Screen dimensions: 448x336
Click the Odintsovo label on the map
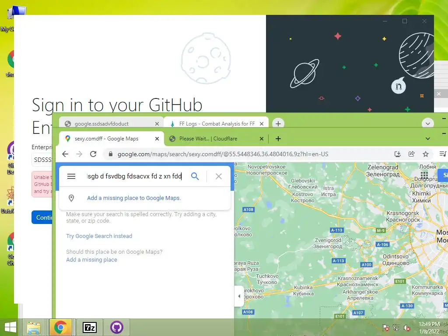click(395, 259)
